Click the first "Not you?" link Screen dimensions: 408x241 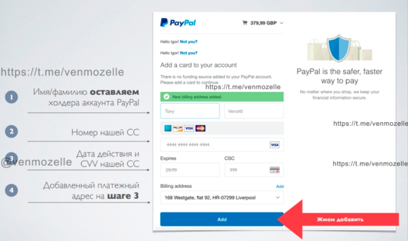click(189, 41)
